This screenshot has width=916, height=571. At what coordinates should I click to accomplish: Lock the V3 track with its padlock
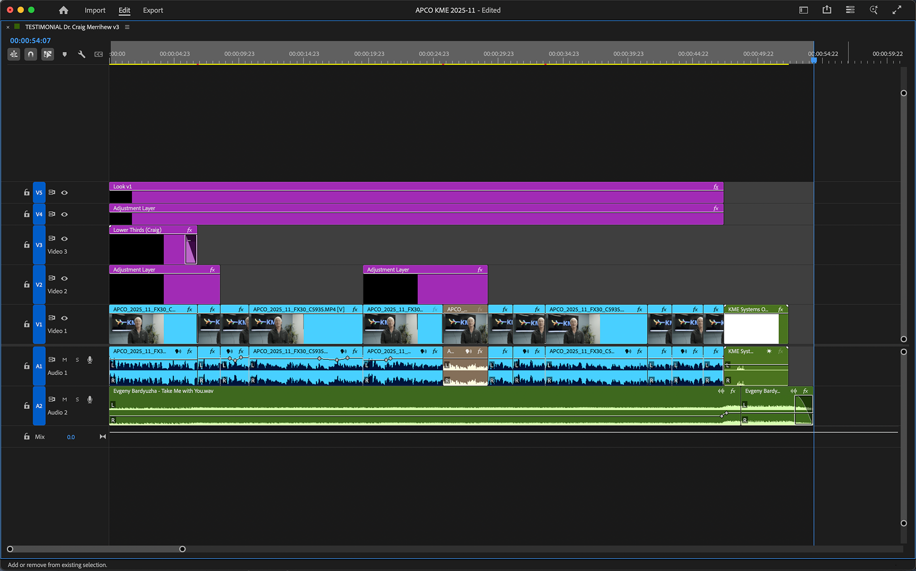27,245
